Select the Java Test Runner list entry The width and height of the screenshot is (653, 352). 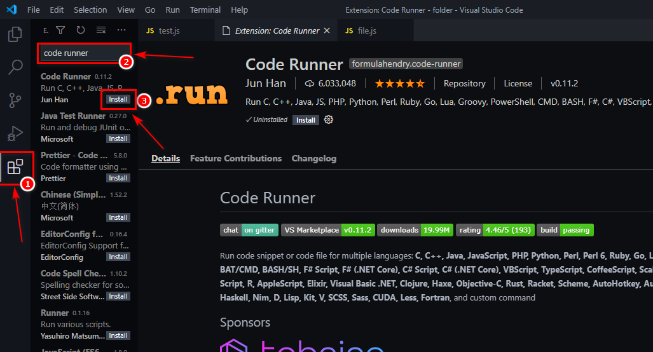85,127
